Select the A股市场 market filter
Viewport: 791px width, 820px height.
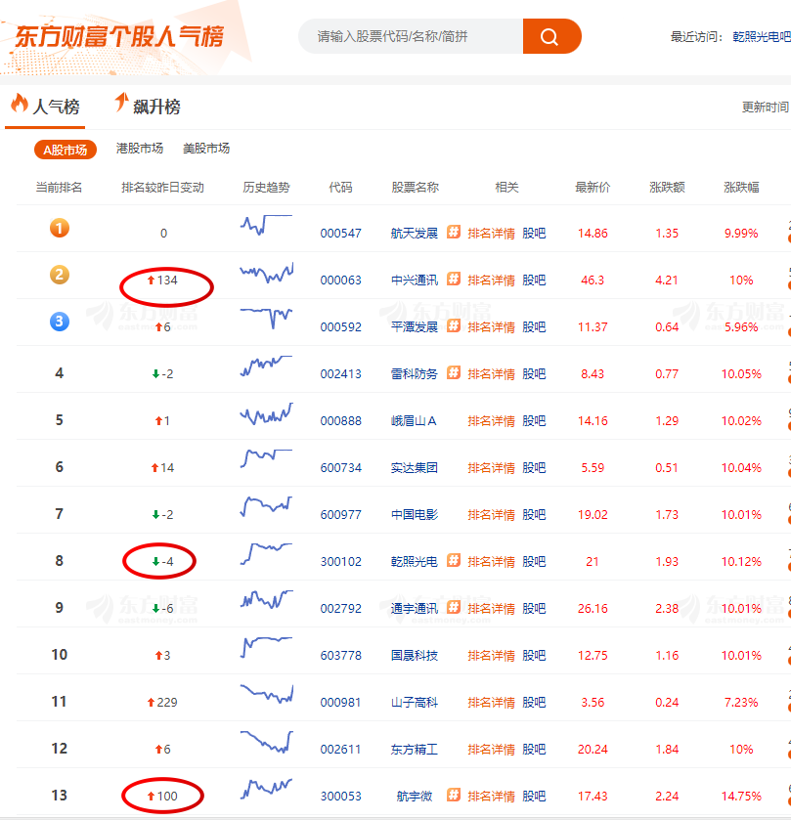(66, 150)
